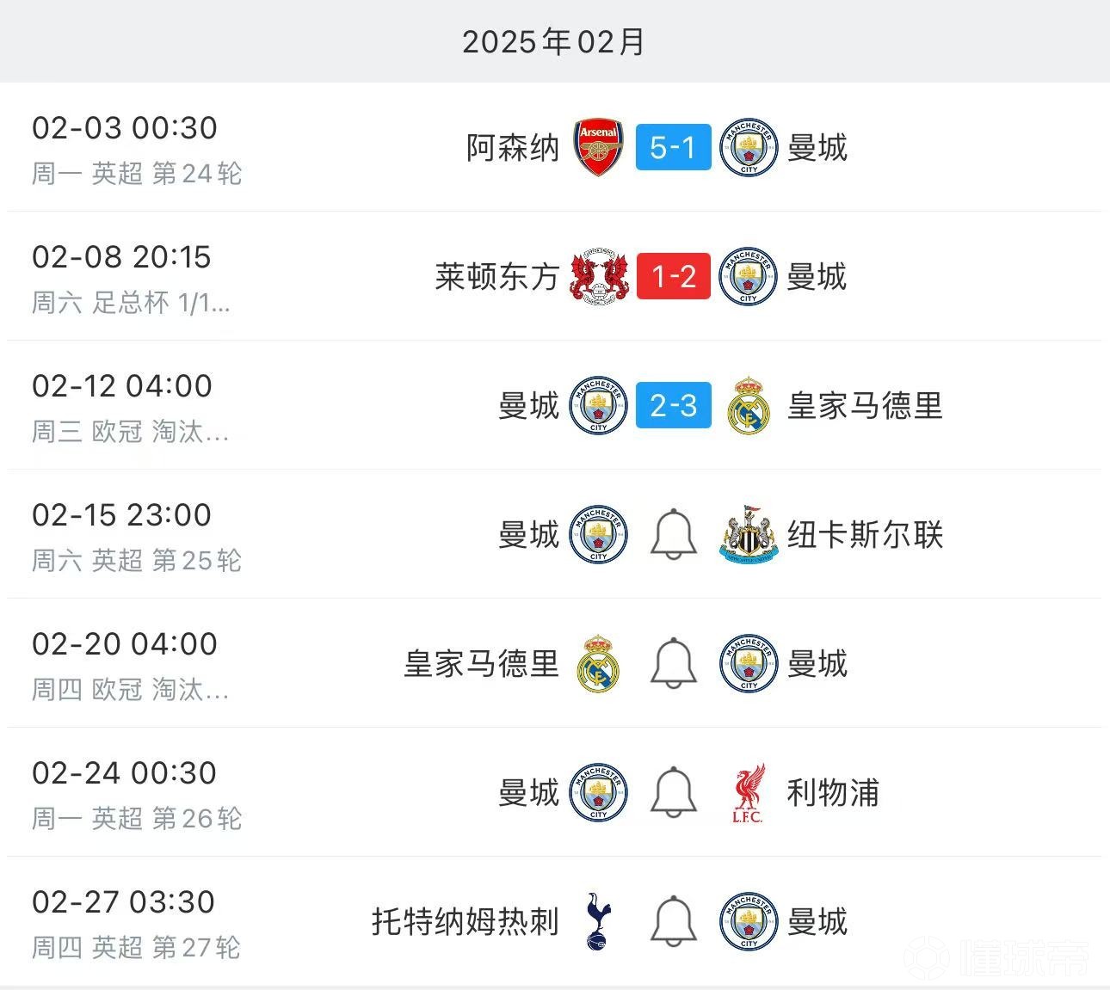Screen dimensions: 1110x990
Task: Click the Tottenham Hotspur cockerel logo
Action: [597, 922]
